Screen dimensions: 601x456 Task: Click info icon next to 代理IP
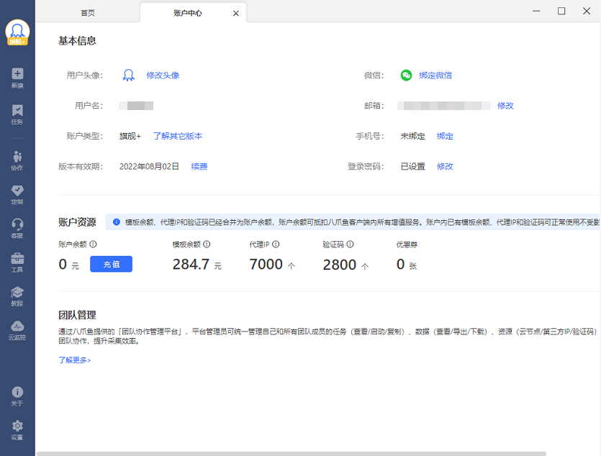point(276,245)
